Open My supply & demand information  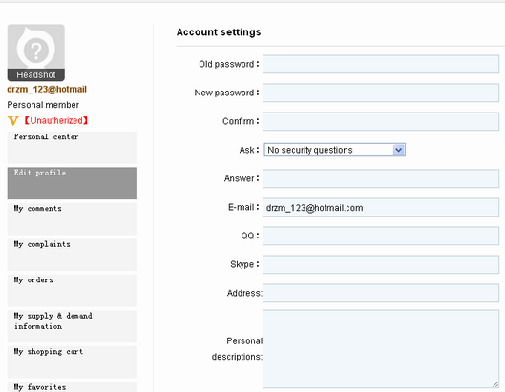coord(72,326)
